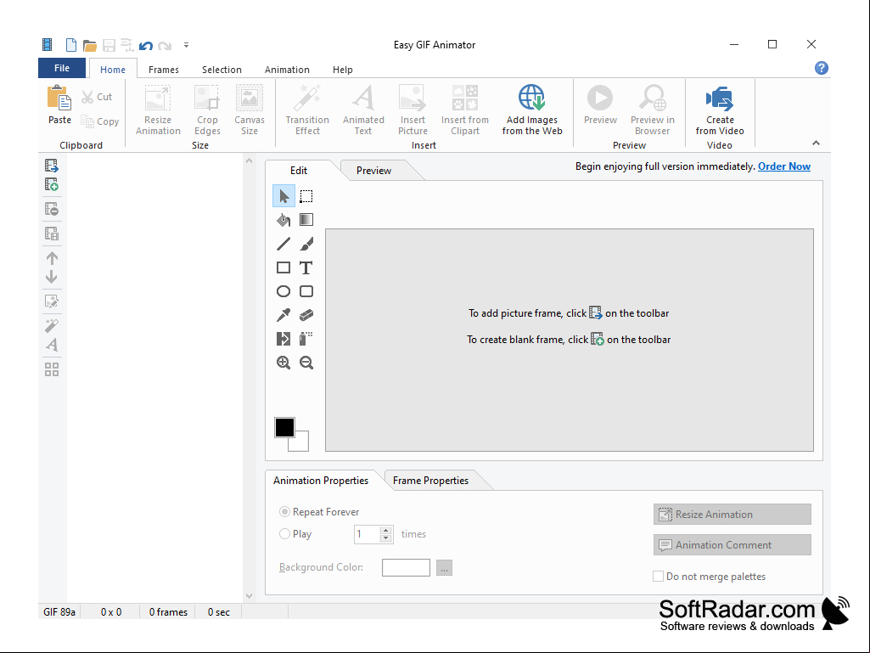Click the frame list scroll-down arrow
The height and width of the screenshot is (653, 870).
(250, 596)
